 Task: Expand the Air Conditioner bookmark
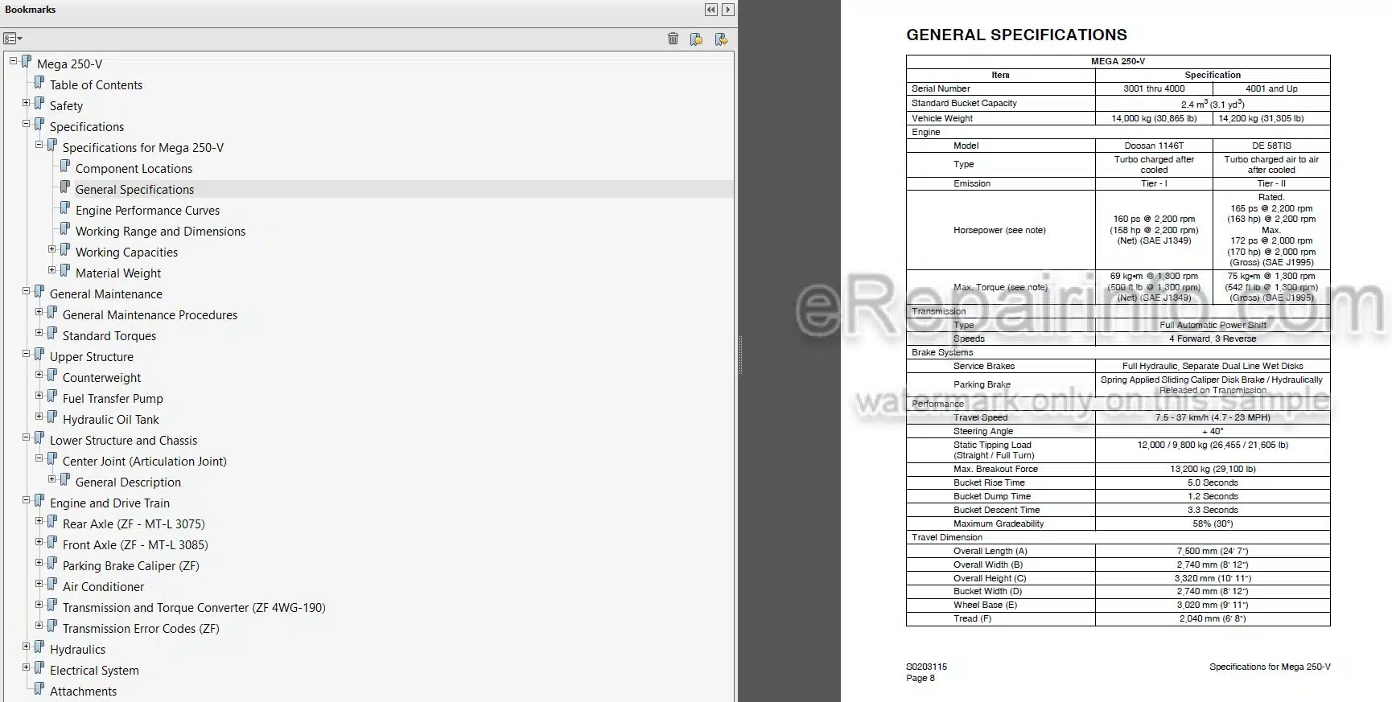coord(39,584)
